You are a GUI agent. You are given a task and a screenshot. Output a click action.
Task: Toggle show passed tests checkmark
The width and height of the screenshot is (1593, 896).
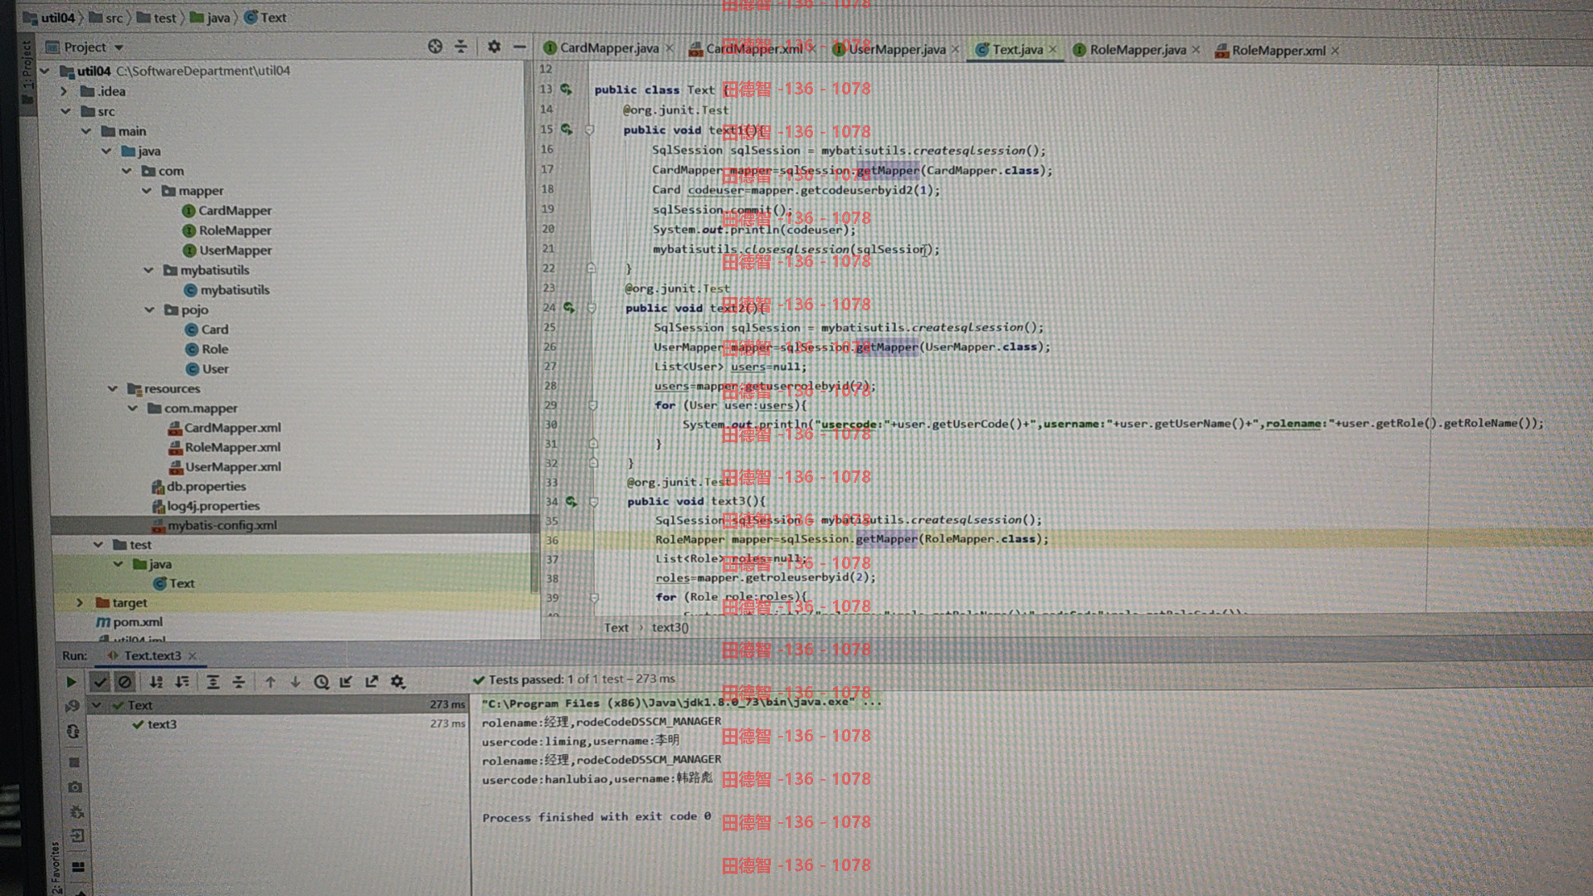[100, 682]
